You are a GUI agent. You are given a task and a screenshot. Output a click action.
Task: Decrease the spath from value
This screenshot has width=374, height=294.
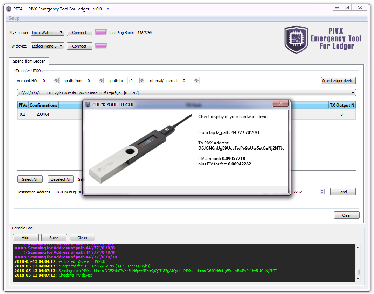coord(101,82)
